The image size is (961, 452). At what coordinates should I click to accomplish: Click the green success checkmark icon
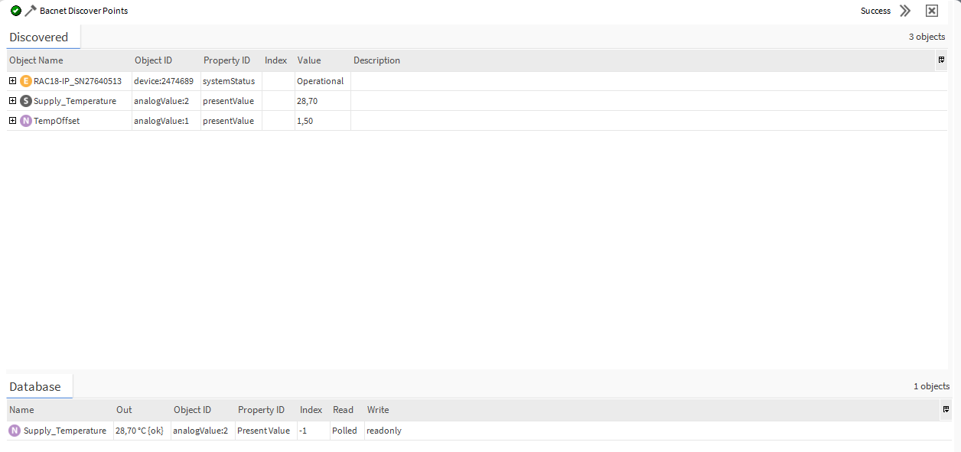point(16,11)
